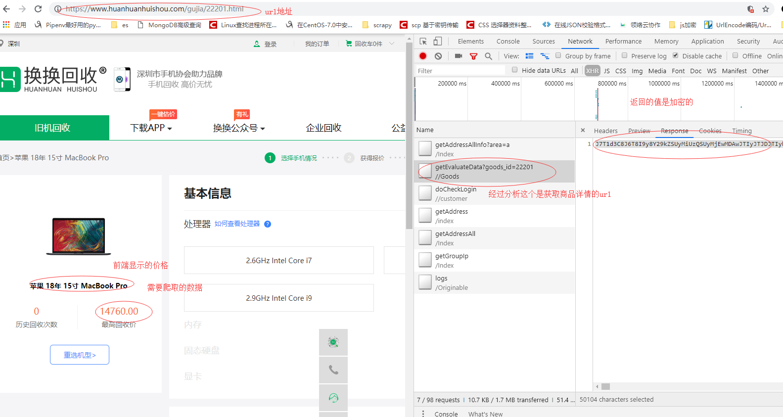This screenshot has height=417, width=783.
Task: Select the DevTools inspect element icon
Action: pyautogui.click(x=423, y=41)
